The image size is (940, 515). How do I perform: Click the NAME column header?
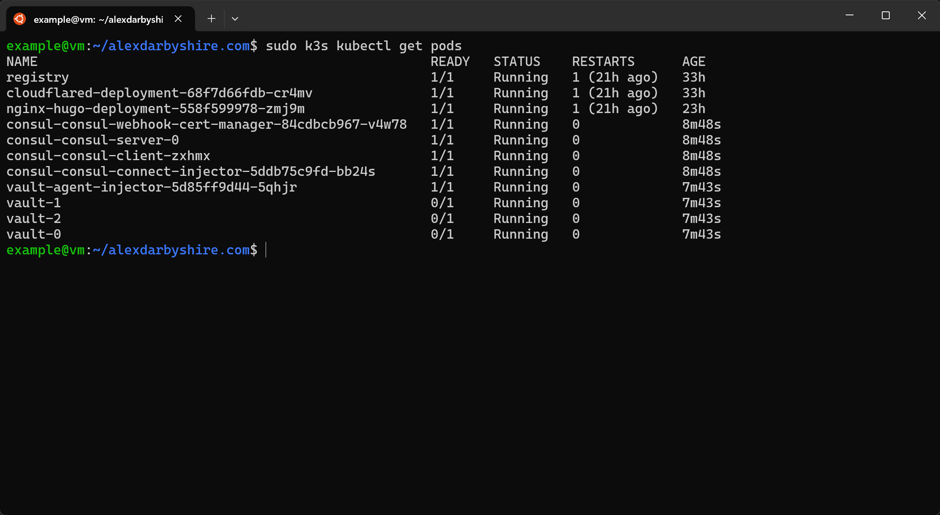point(22,62)
